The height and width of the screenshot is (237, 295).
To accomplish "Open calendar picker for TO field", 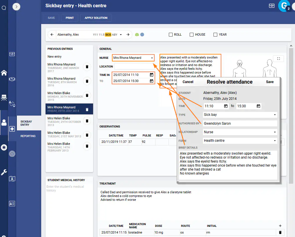I will [x=151, y=81].
